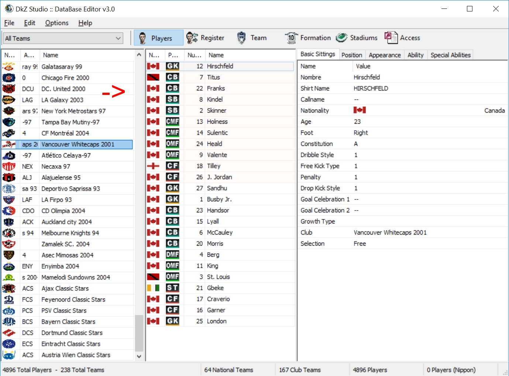Screen dimensions: 509x376
Task: Click the CF Montréal 2004 logo
Action: 9,133
